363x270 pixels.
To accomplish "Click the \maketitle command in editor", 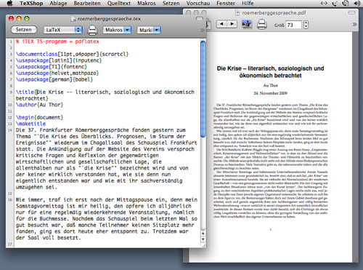I will (x=30, y=124).
